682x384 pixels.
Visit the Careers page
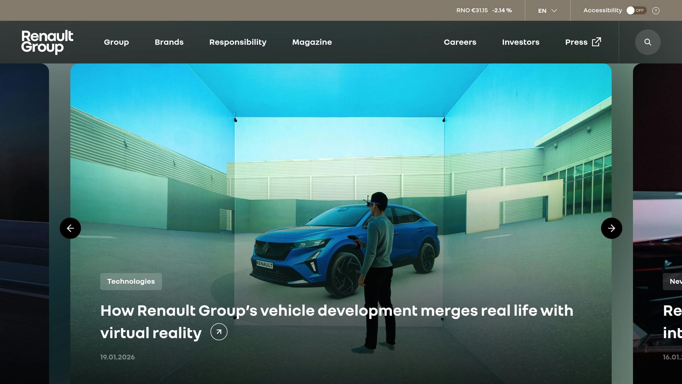[460, 42]
